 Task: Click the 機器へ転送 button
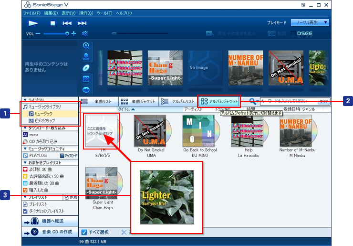click(x=49, y=221)
